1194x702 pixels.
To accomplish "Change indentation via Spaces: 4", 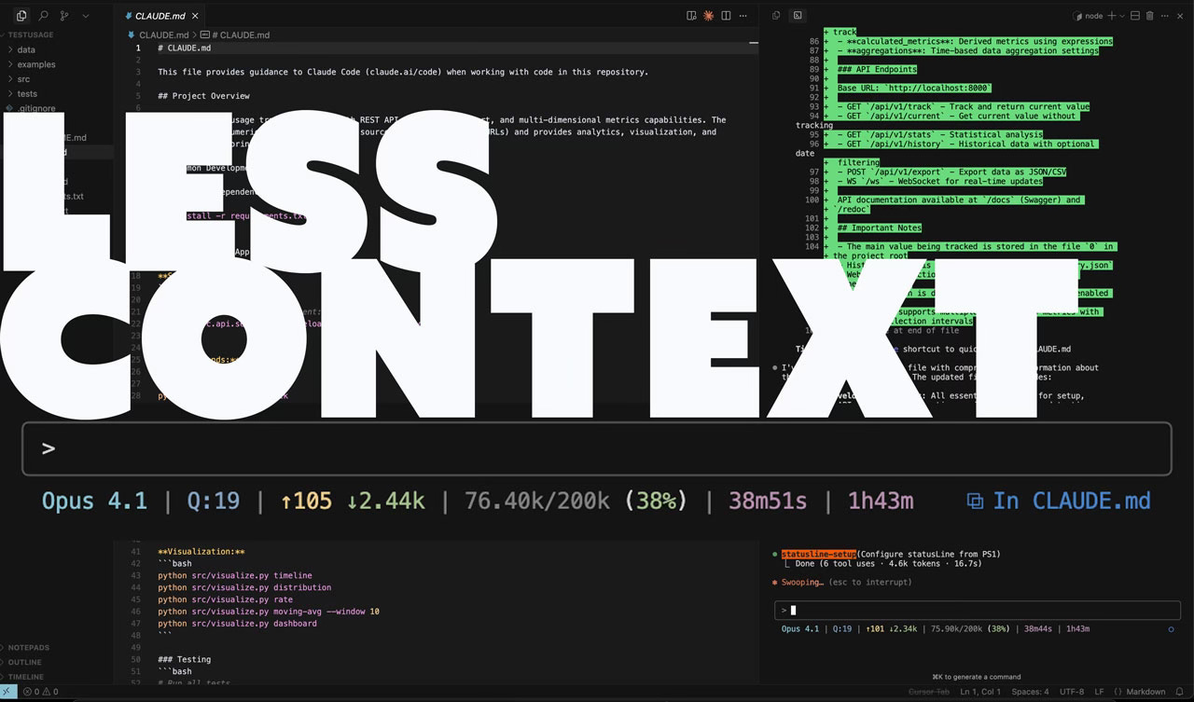I will point(1031,692).
